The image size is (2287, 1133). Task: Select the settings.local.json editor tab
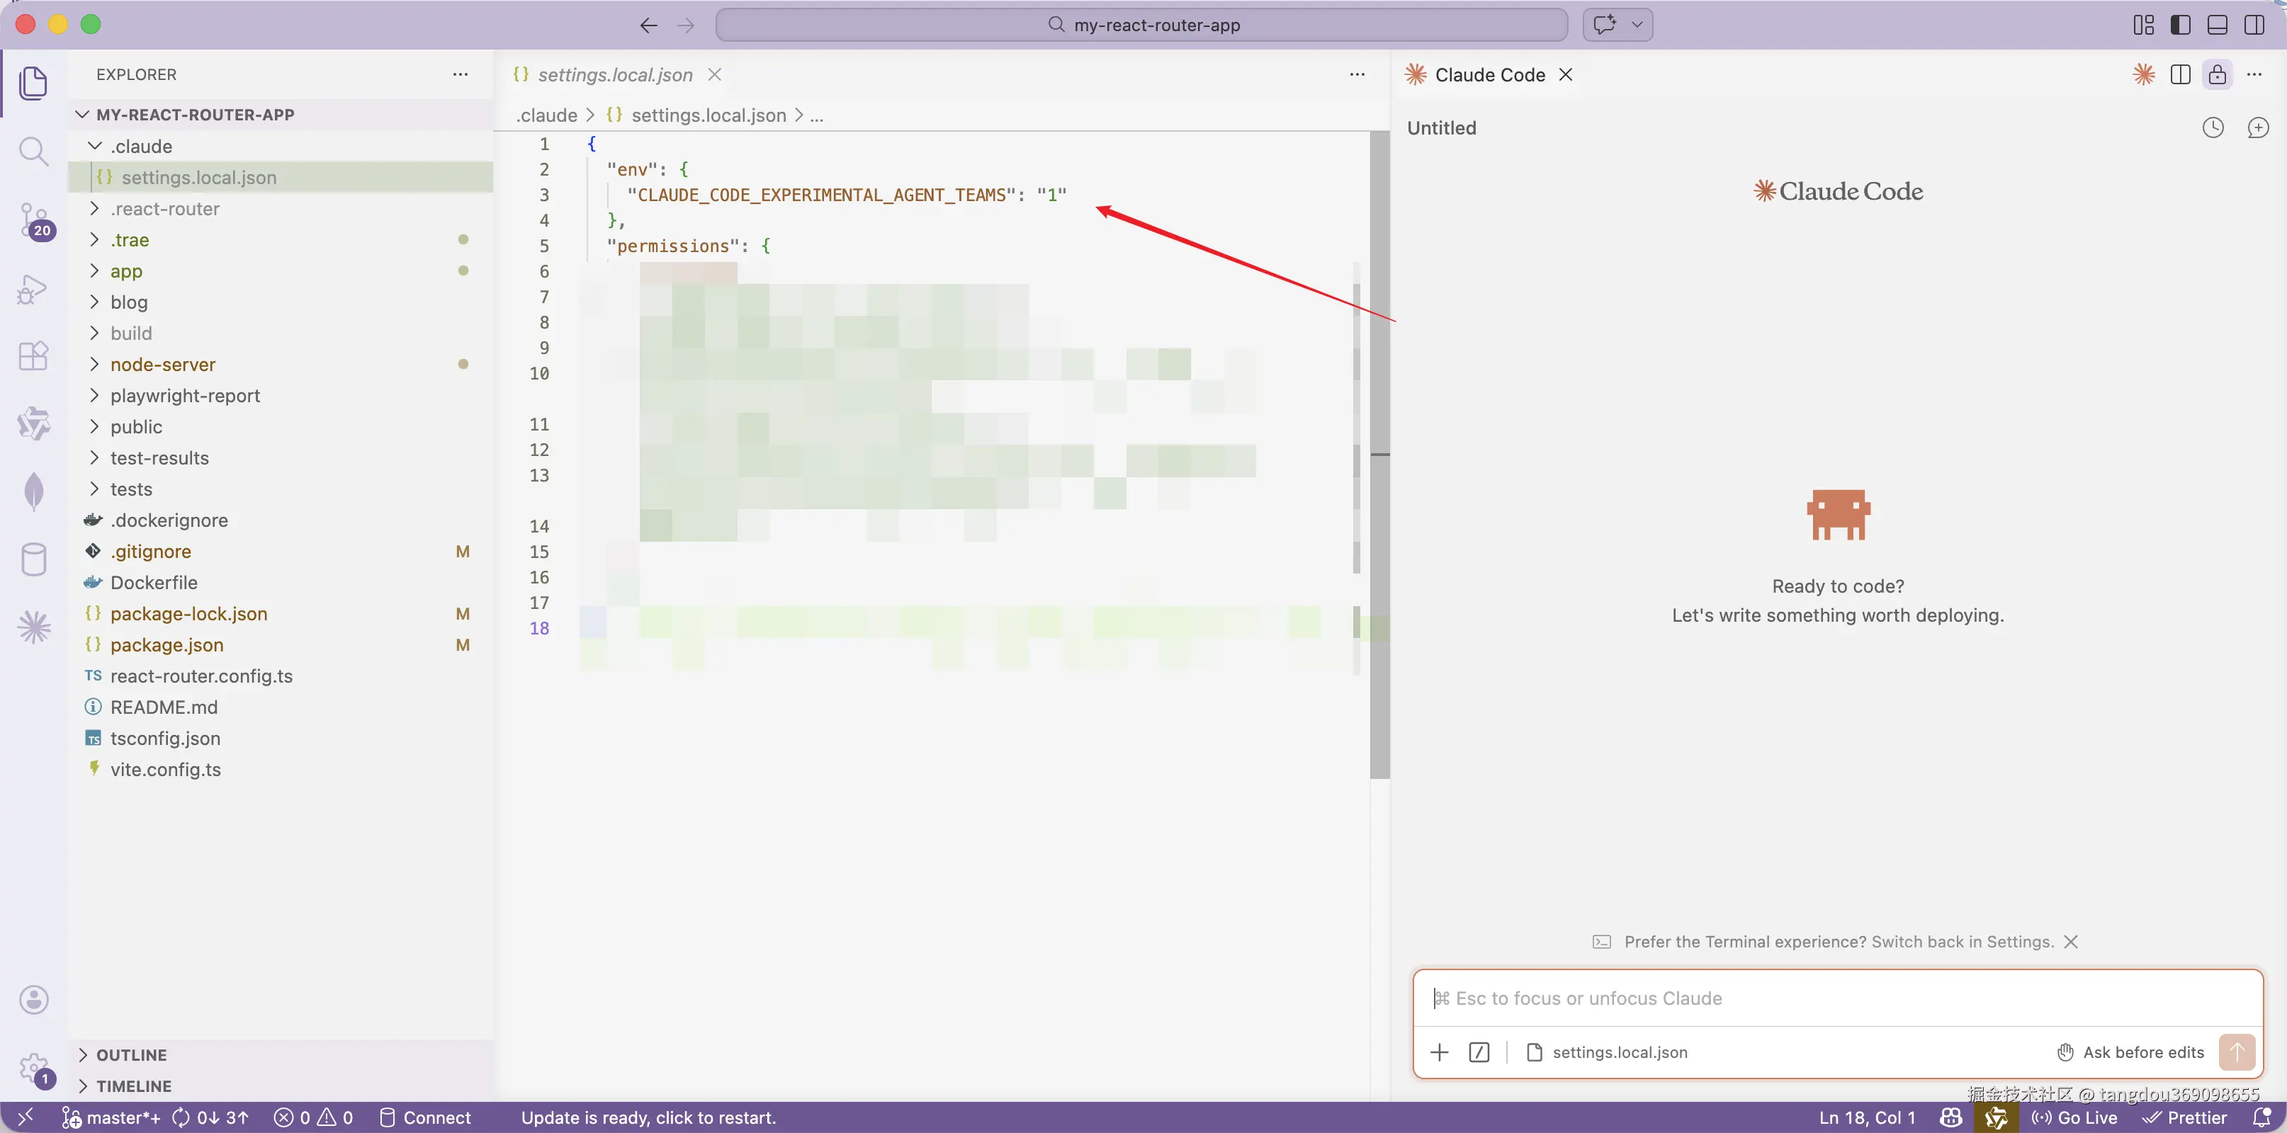click(614, 75)
